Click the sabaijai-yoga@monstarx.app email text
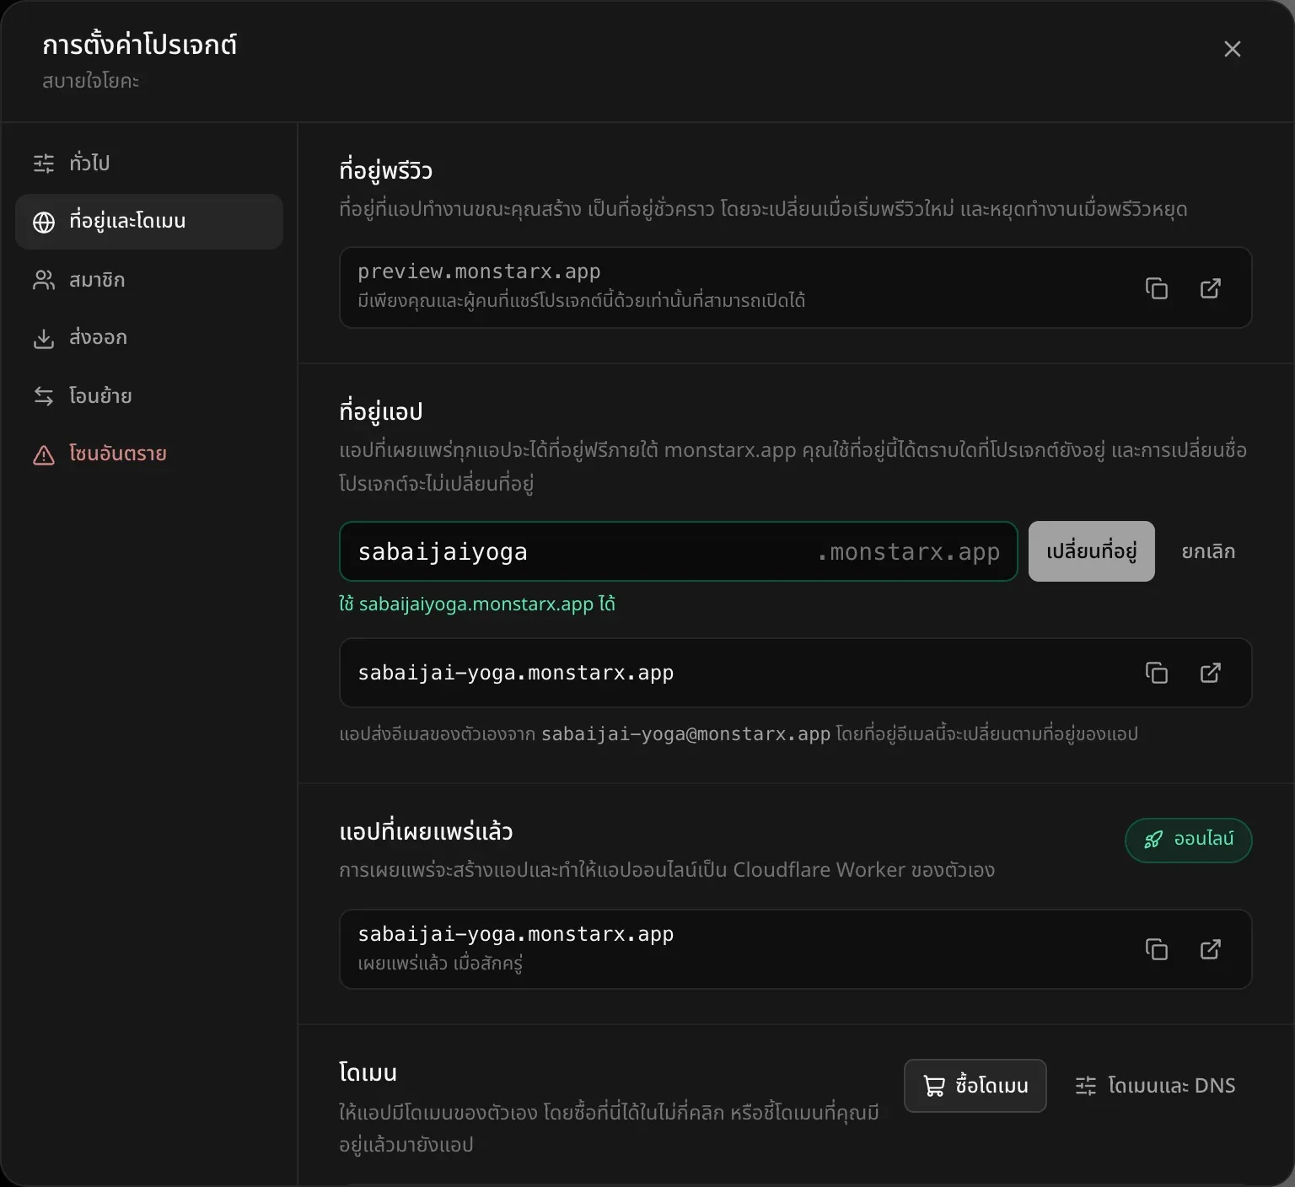This screenshot has height=1187, width=1295. (x=685, y=734)
